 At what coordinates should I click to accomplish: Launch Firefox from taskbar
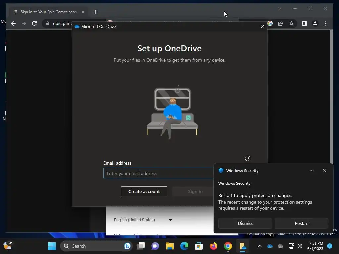[x=214, y=246]
